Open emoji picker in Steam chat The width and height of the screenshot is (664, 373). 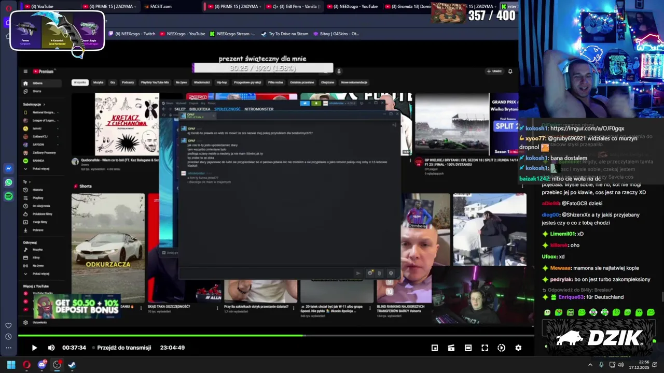click(x=370, y=273)
